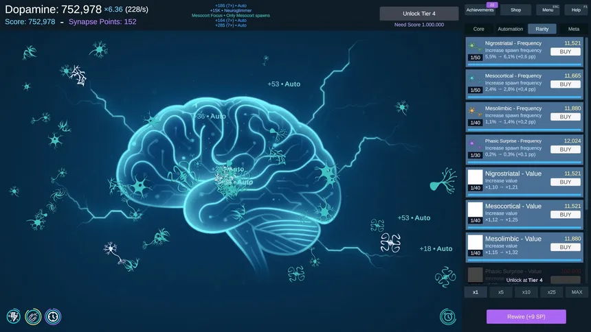Open the Achievements panel
The width and height of the screenshot is (591, 332).
coord(480,10)
